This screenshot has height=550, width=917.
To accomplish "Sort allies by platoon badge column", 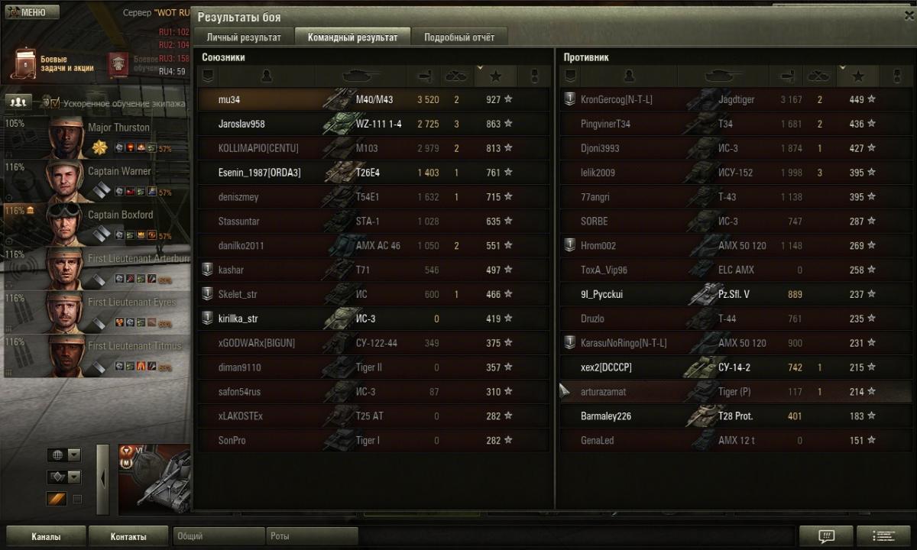I will pyautogui.click(x=206, y=76).
